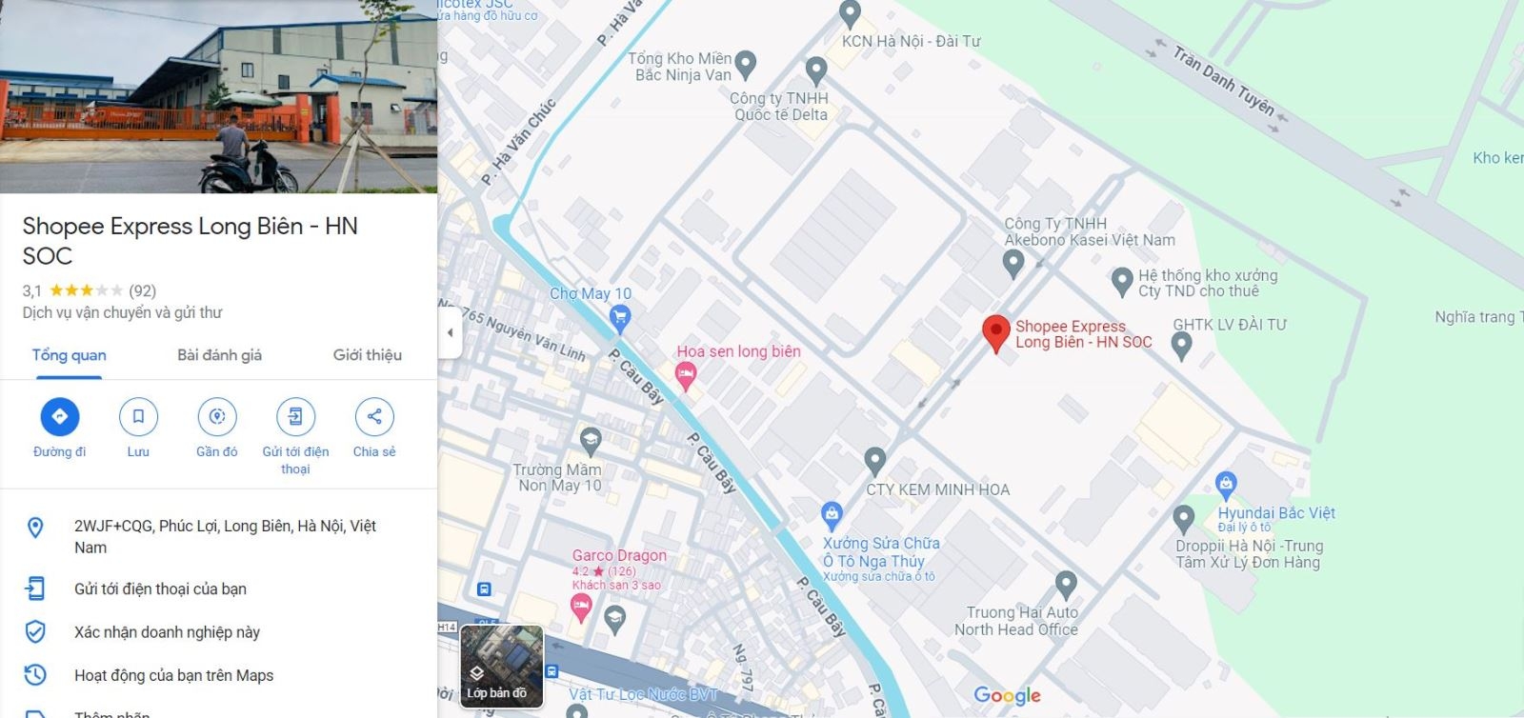Image resolution: width=1524 pixels, height=718 pixels.
Task: Click the Hyundai Bắc Việt map marker
Action: (x=1226, y=486)
